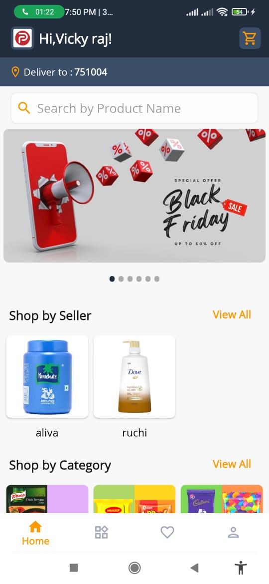View All in Shop by Category
The height and width of the screenshot is (584, 269).
(x=232, y=464)
